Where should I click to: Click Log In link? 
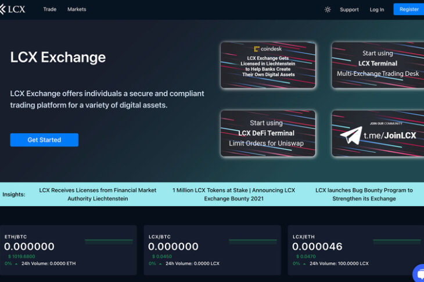[x=377, y=10]
